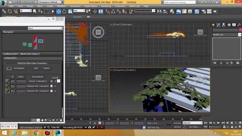Open Render Setup icon
The width and height of the screenshot is (242, 136).
pyautogui.click(x=203, y=11)
